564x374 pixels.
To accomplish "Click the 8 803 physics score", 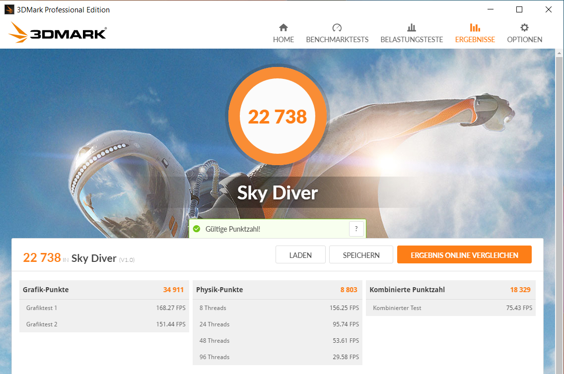I will click(349, 290).
